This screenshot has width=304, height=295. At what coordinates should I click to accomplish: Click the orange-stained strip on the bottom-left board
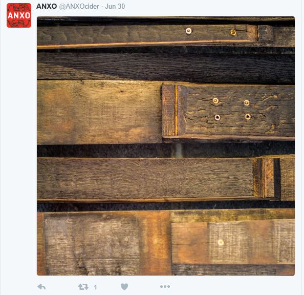click(x=155, y=243)
